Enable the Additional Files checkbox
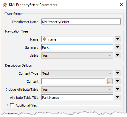This screenshot has width=127, height=117. pyautogui.click(x=12, y=105)
